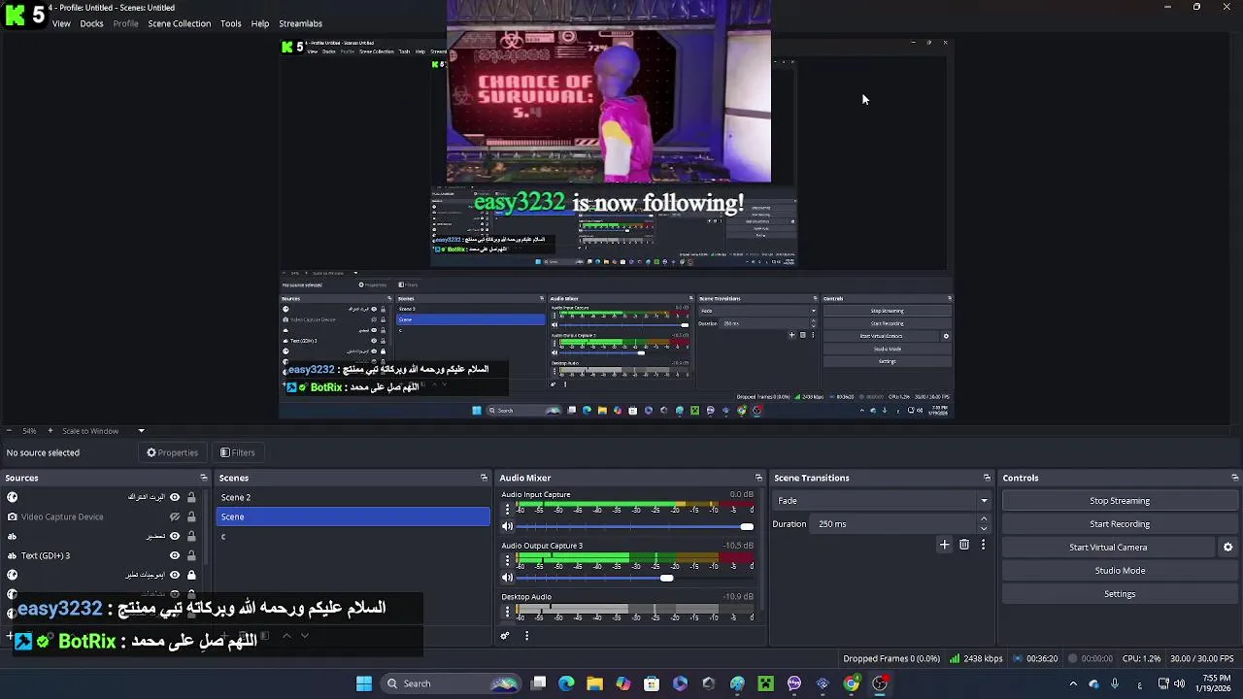Mute the Audio Output Capture 3 speaker icon
The image size is (1243, 699).
click(507, 578)
